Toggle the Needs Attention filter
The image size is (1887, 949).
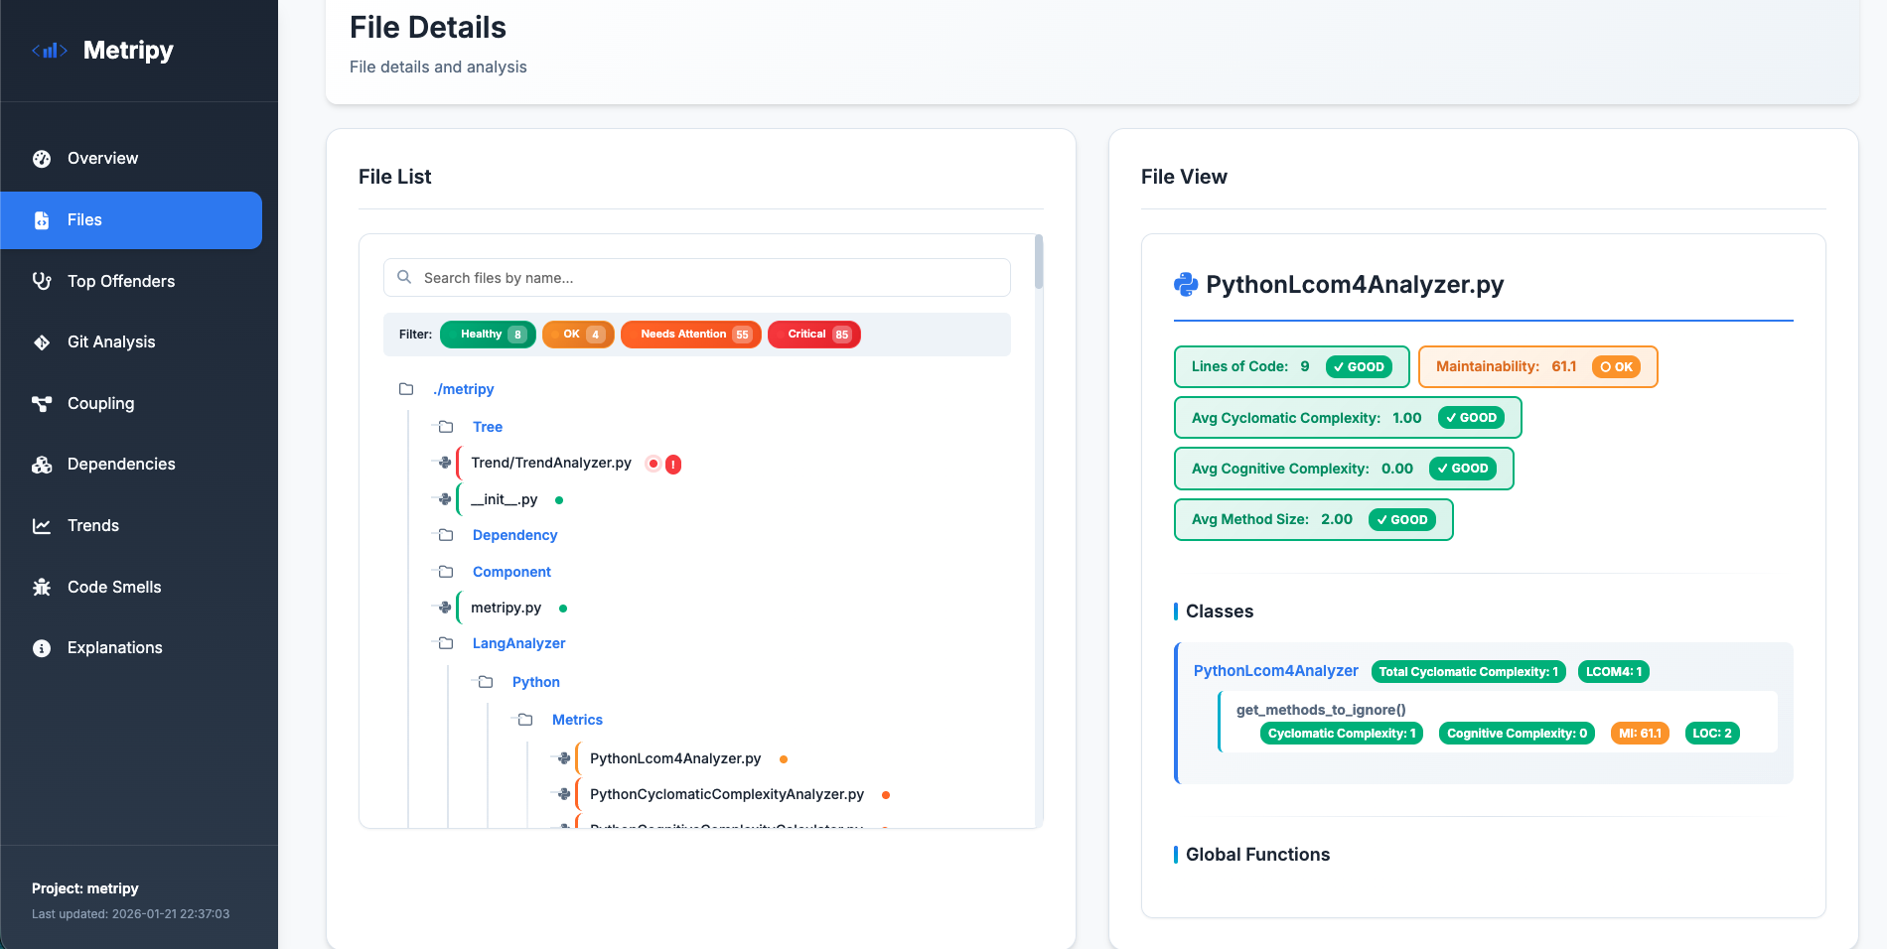pyautogui.click(x=690, y=335)
